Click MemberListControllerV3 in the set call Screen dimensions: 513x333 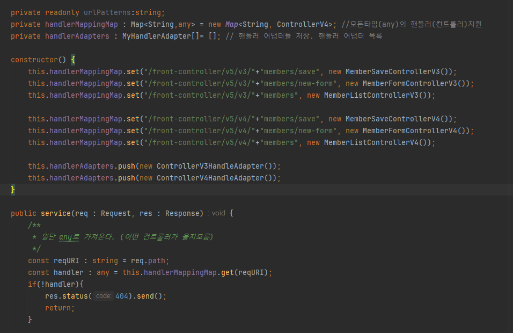pos(371,95)
